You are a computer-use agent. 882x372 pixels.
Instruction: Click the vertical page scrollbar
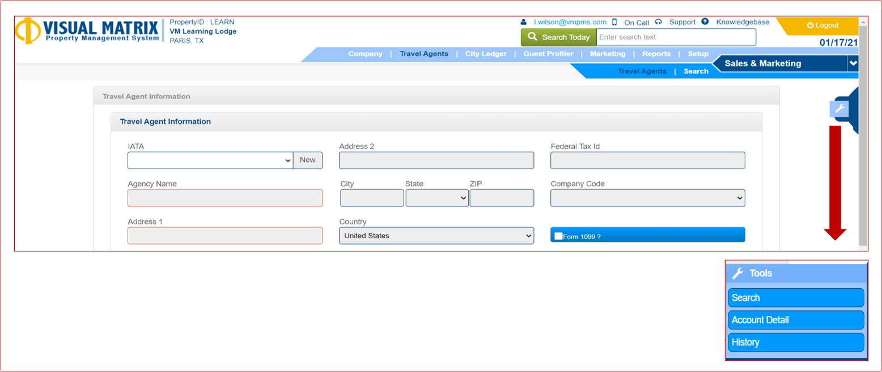tap(863, 136)
